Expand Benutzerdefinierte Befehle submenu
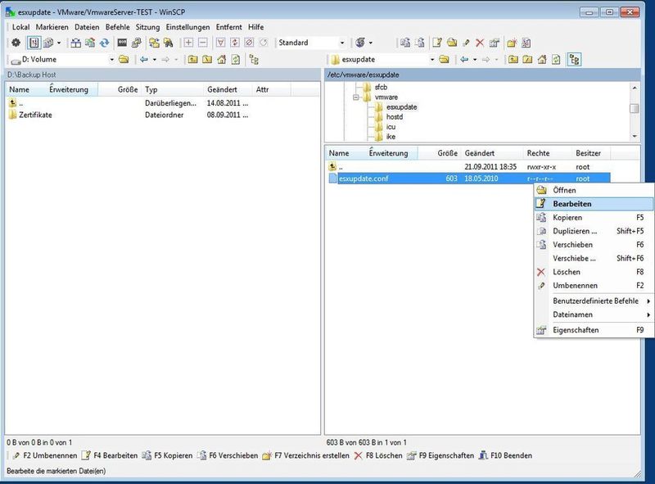 click(594, 301)
